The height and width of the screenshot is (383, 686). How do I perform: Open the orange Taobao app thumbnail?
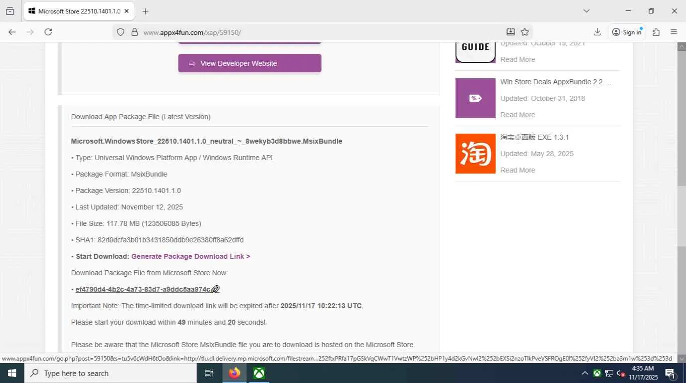pyautogui.click(x=476, y=154)
